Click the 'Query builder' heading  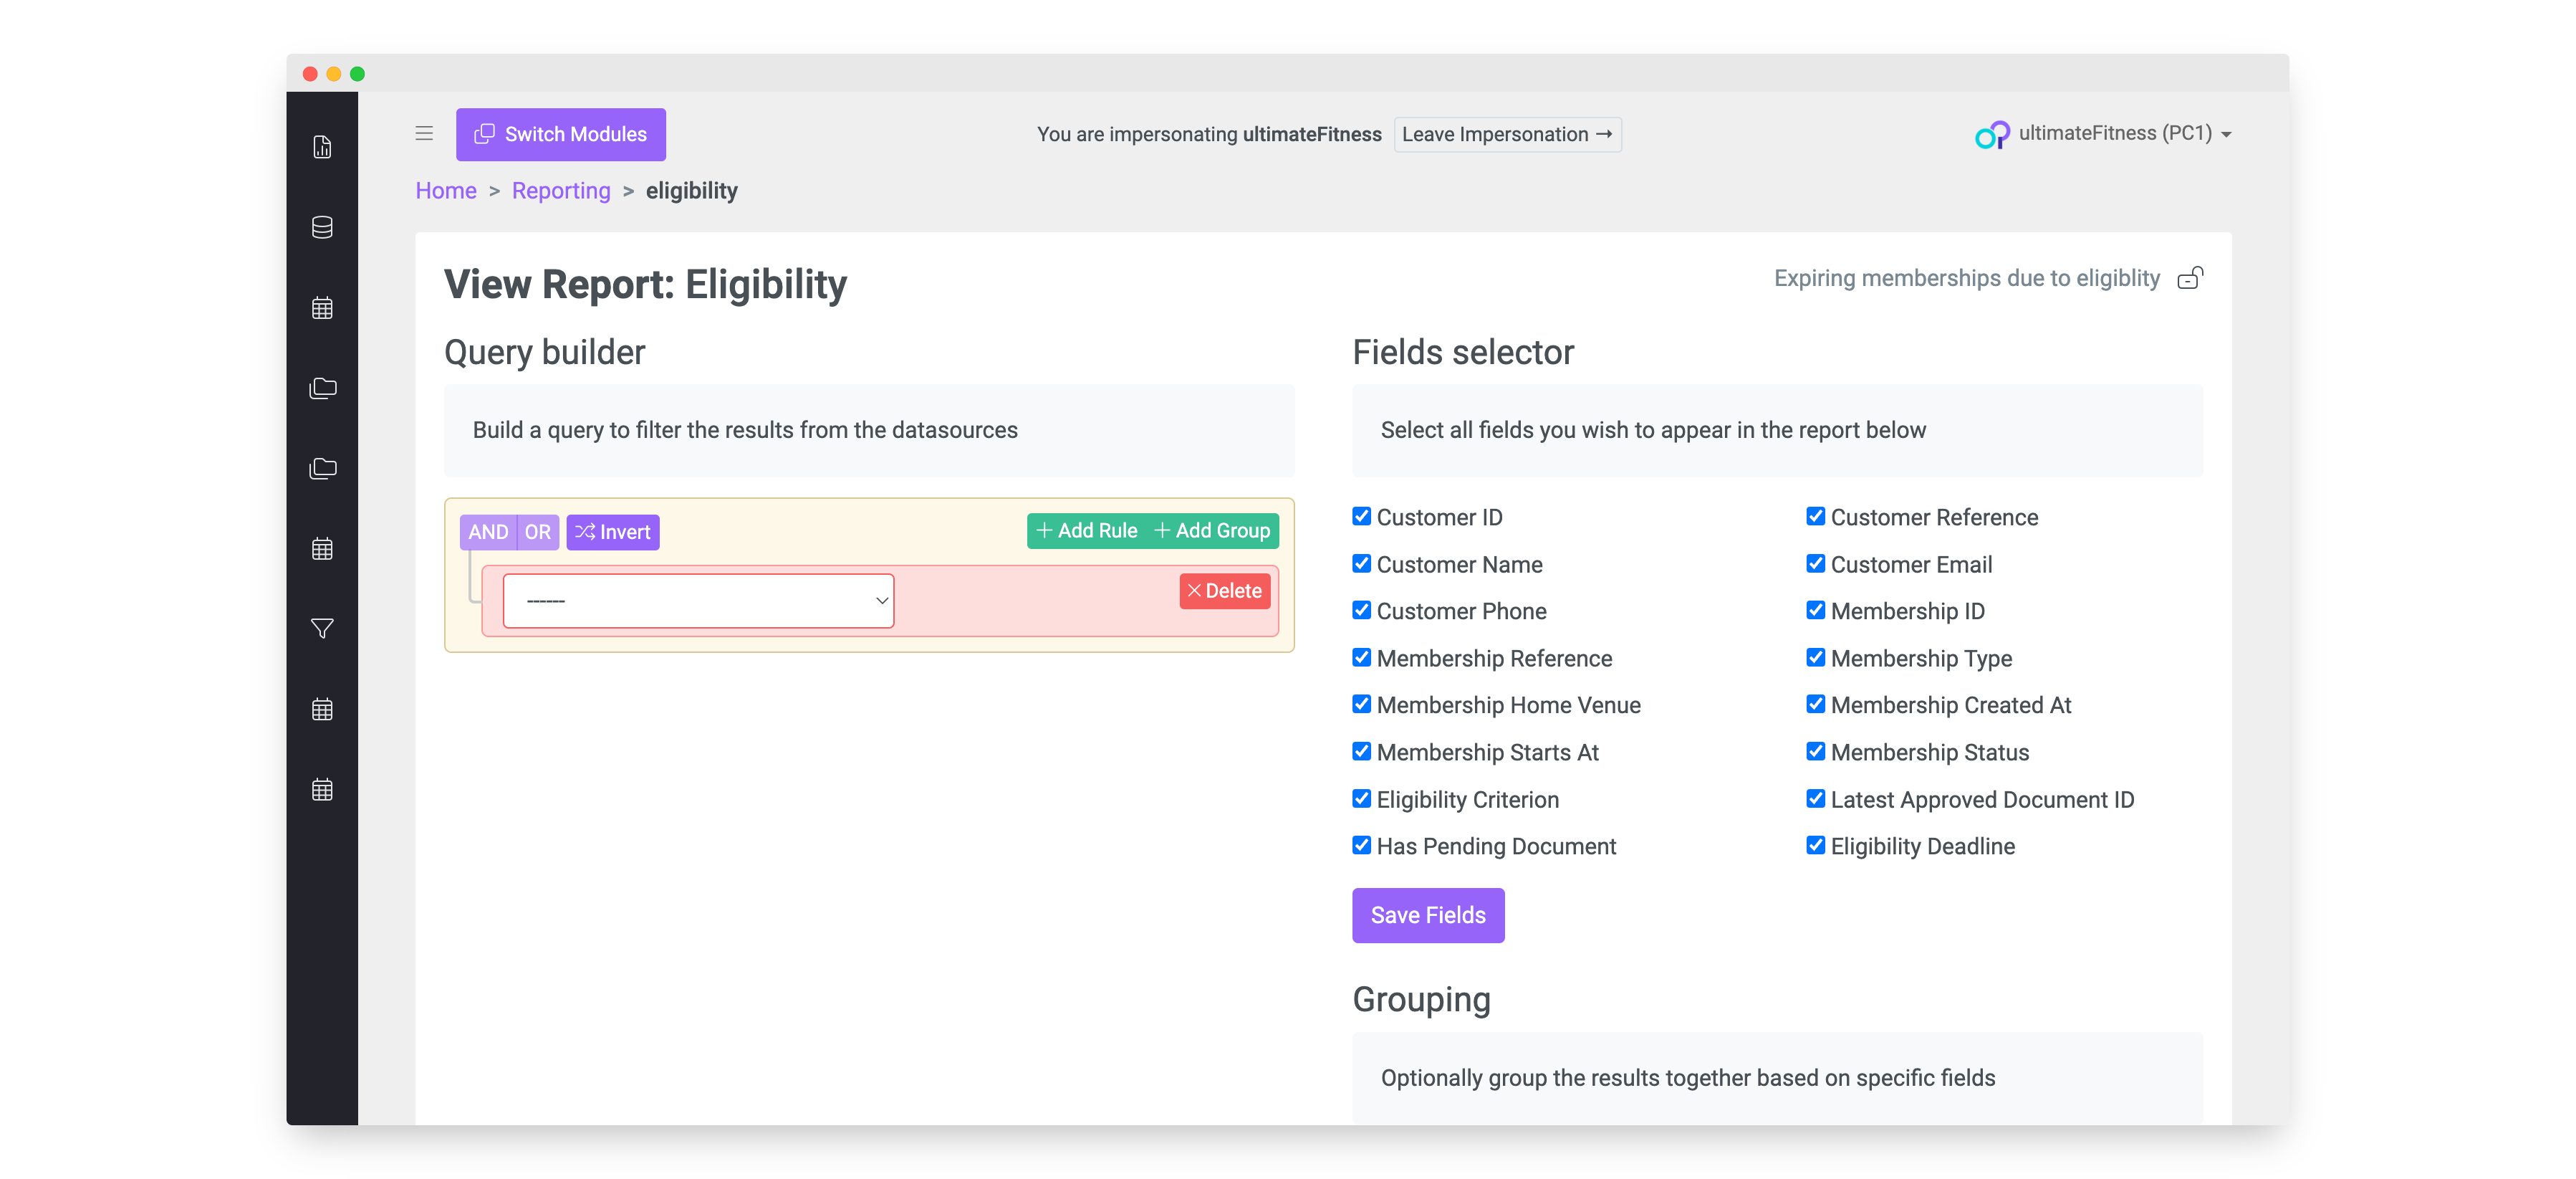pyautogui.click(x=544, y=353)
